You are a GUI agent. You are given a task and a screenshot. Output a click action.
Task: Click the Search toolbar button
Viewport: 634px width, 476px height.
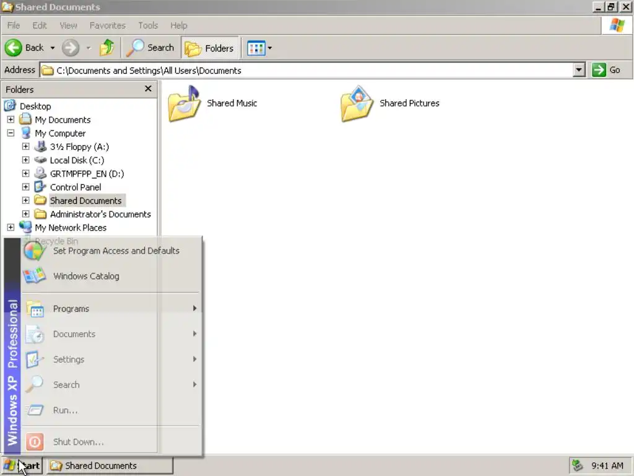coord(150,48)
